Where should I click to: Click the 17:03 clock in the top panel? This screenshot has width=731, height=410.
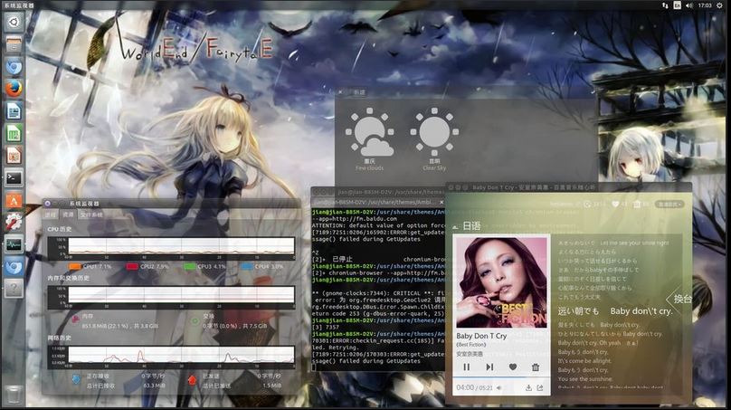click(705, 5)
